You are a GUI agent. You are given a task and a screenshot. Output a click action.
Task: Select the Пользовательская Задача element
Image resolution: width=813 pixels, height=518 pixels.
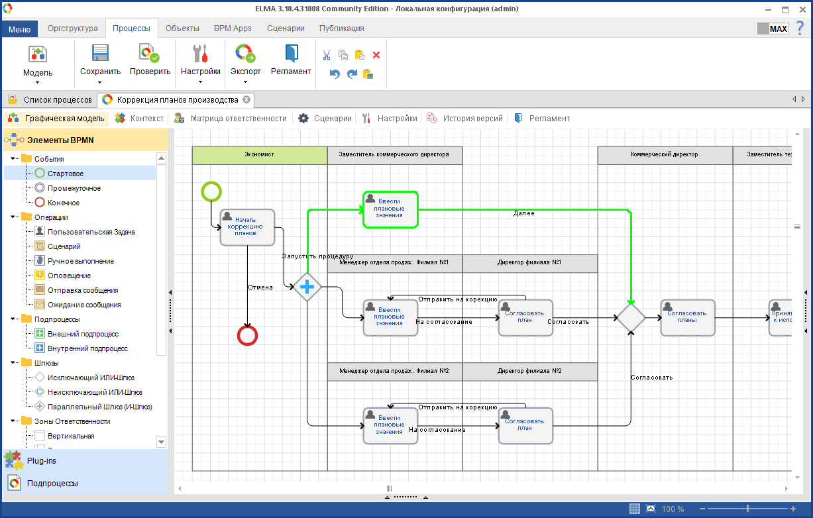click(91, 232)
